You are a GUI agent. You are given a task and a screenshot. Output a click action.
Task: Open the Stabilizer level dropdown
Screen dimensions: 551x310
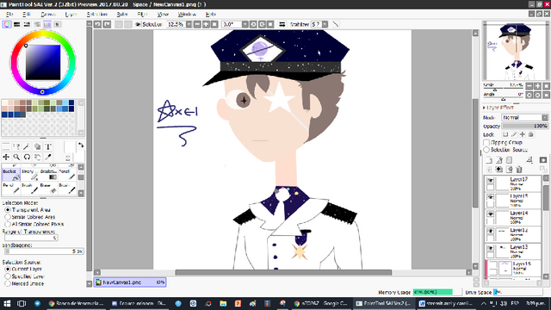click(x=325, y=24)
